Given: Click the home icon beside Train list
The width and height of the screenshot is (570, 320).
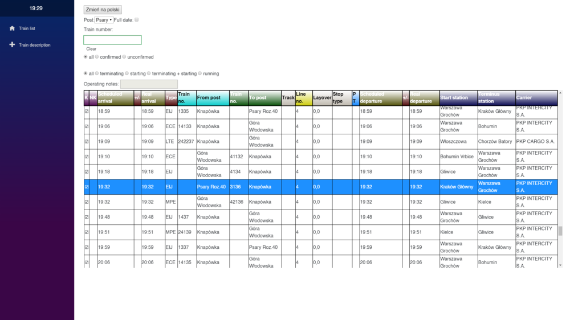Looking at the screenshot, I should [x=12, y=28].
